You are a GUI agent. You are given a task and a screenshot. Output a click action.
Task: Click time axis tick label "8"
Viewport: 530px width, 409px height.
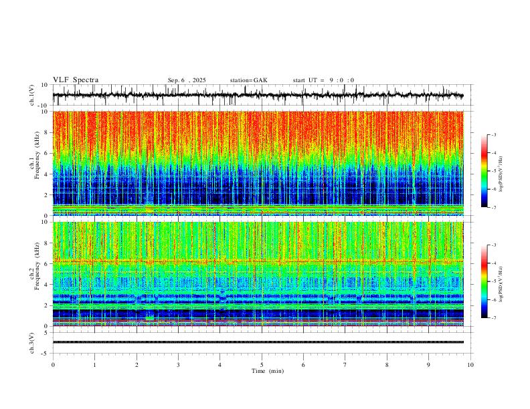387,365
